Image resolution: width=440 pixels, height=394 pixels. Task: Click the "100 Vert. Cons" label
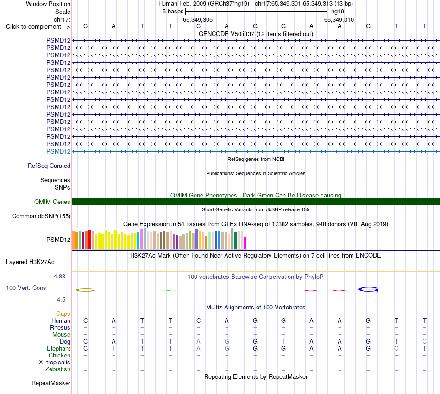26,288
